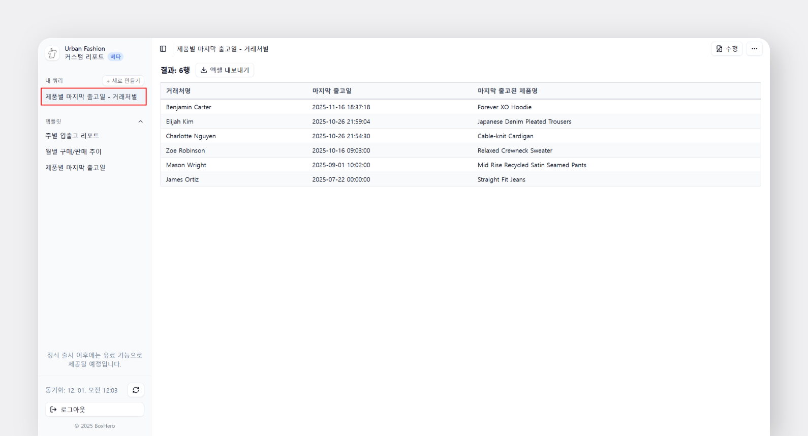Image resolution: width=808 pixels, height=436 pixels.
Task: Log out using 로그아웃 button
Action: pyautogui.click(x=95, y=410)
